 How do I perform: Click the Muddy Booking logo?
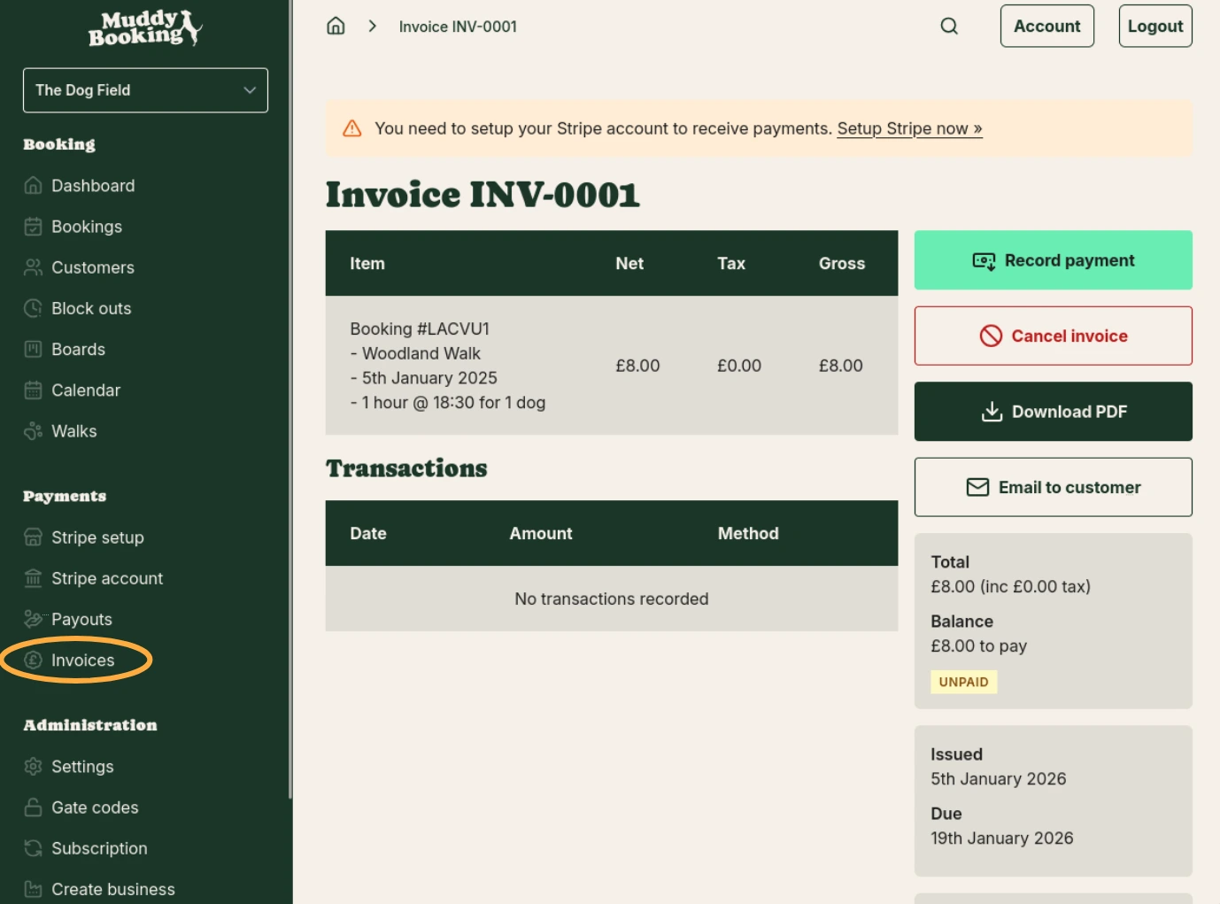(145, 27)
